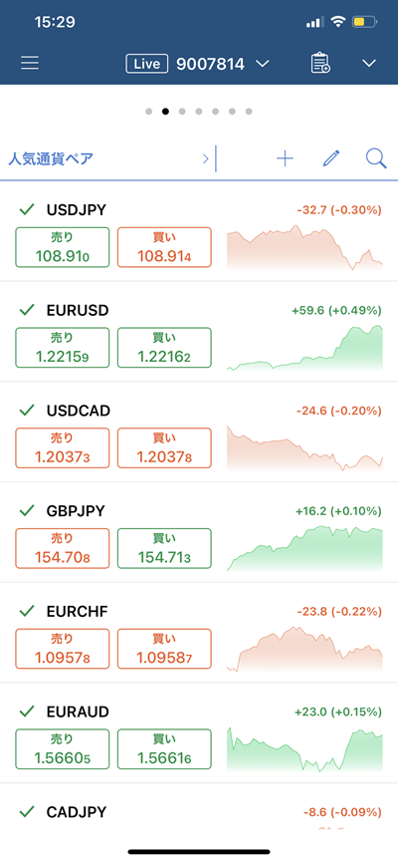Screen dimensions: 398x862
Task: Open the magnifier search icon
Action: (x=376, y=158)
